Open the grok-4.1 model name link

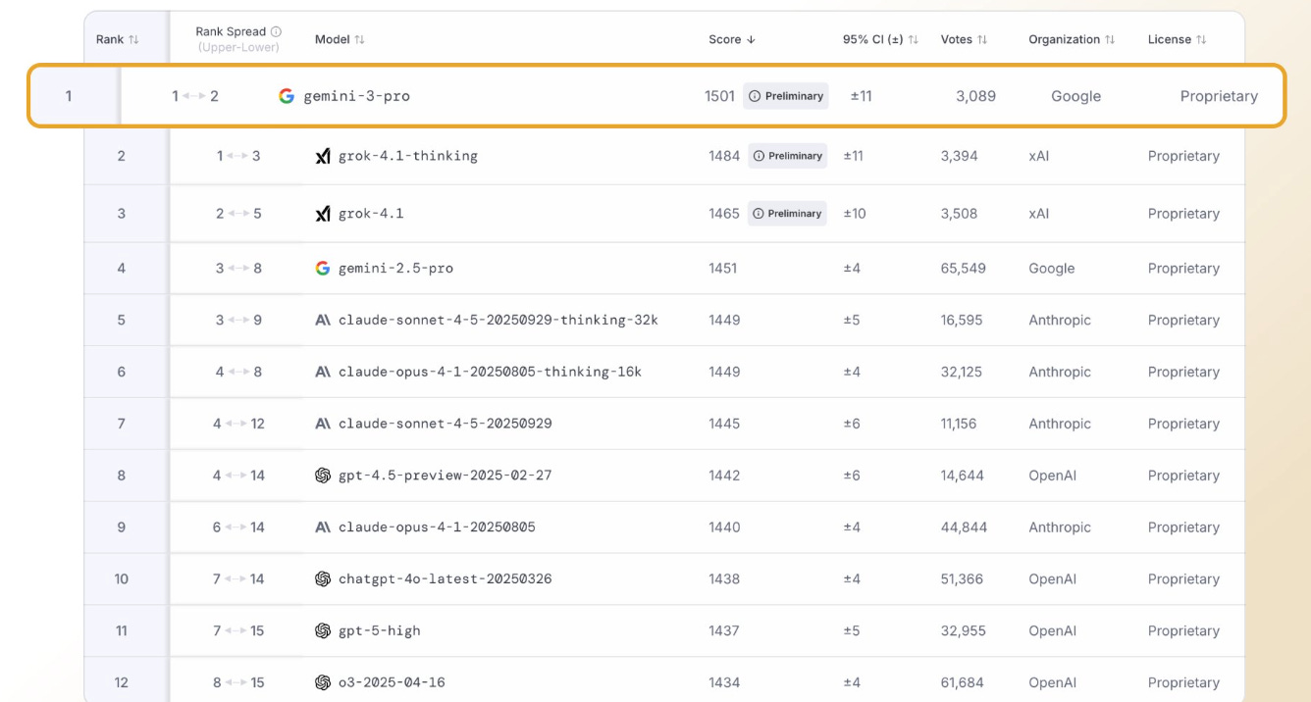click(371, 214)
